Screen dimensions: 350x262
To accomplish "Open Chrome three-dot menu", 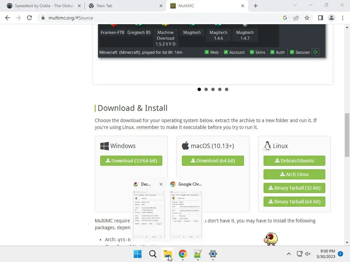I will (342, 18).
